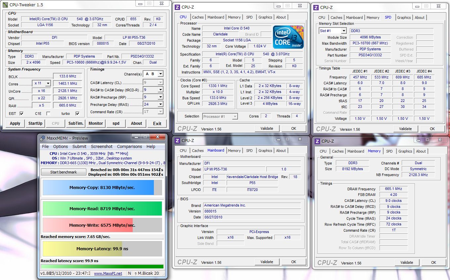Click Validate in the CPU-Z Processor window
Image resolution: width=450 pixels, height=280 pixels.
coord(267,128)
